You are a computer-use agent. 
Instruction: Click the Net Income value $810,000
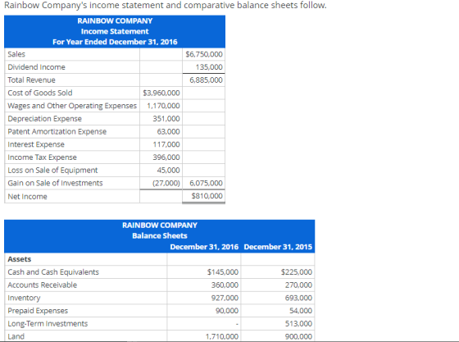pyautogui.click(x=207, y=196)
